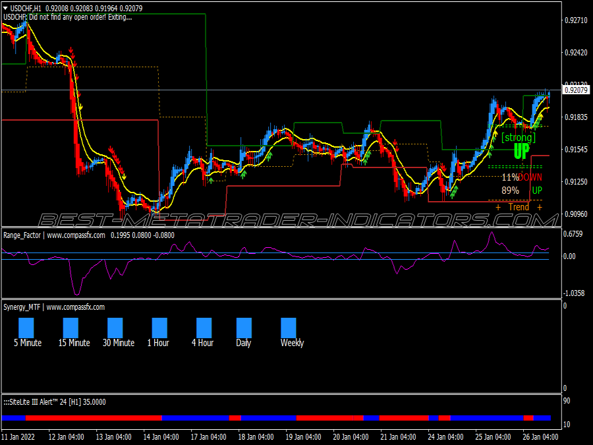Viewport: 593px width, 445px height.
Task: Click the '1 Hour' label
Action: (x=158, y=343)
